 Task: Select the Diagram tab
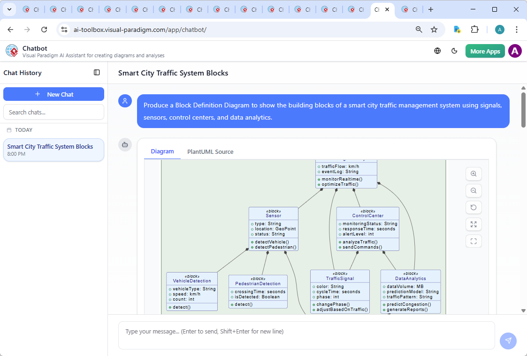coord(162,151)
